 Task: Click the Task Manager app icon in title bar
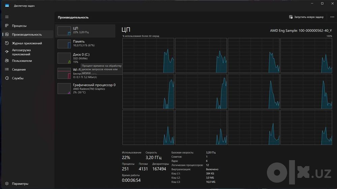pyautogui.click(x=7, y=6)
